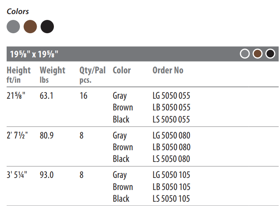Click order number LS 5050 105
The width and height of the screenshot is (279, 206).
click(x=171, y=199)
